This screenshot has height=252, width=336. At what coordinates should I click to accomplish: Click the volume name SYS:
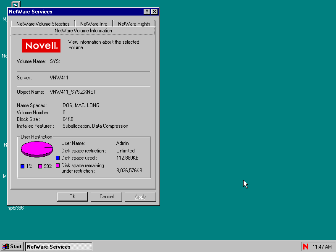click(x=55, y=61)
